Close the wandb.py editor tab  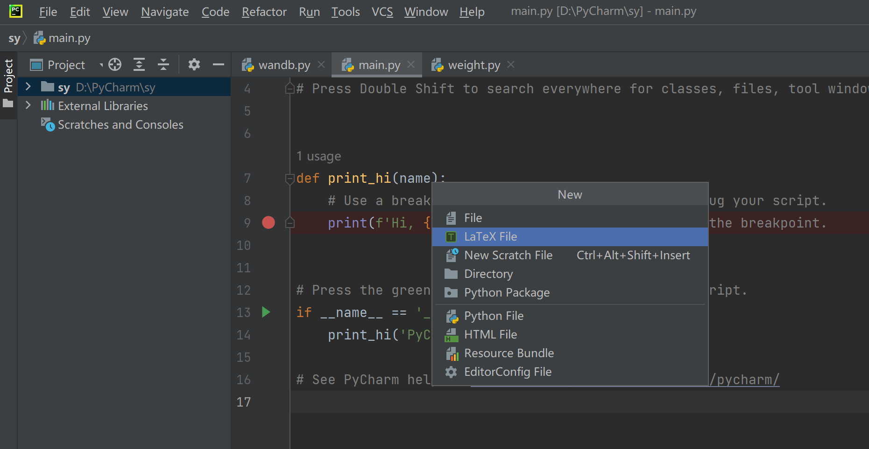(x=321, y=64)
